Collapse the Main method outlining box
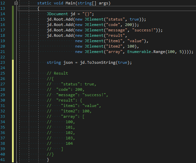This screenshot has width=196, height=163. pyautogui.click(x=16, y=3)
